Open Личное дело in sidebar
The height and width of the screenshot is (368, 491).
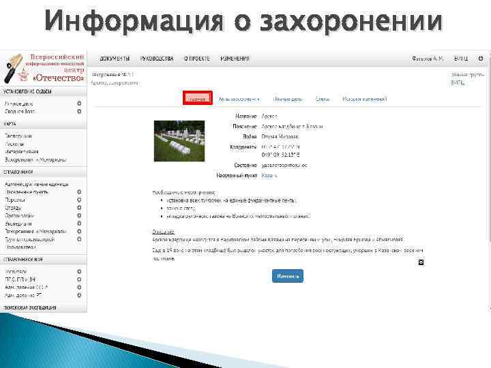pos(19,104)
